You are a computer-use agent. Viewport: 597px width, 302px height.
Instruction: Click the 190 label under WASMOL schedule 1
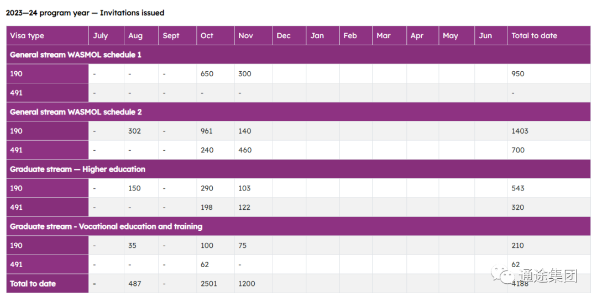[x=16, y=74]
